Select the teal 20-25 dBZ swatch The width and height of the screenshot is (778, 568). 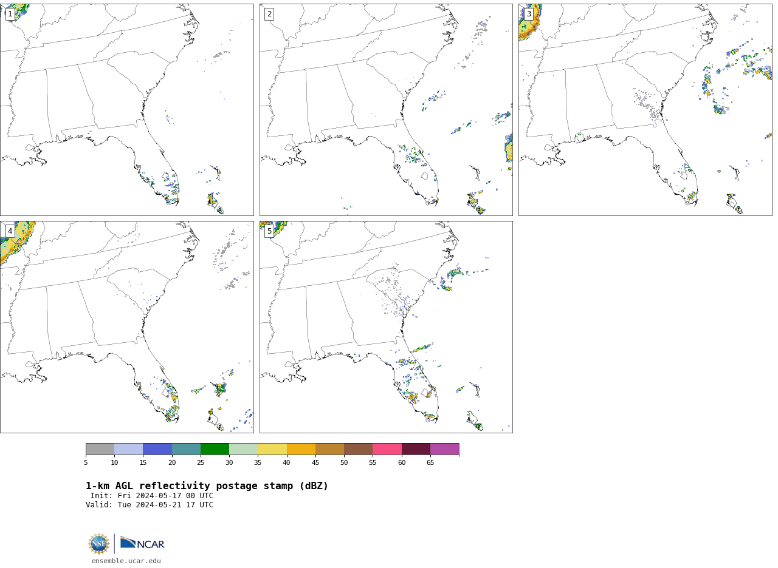point(186,449)
